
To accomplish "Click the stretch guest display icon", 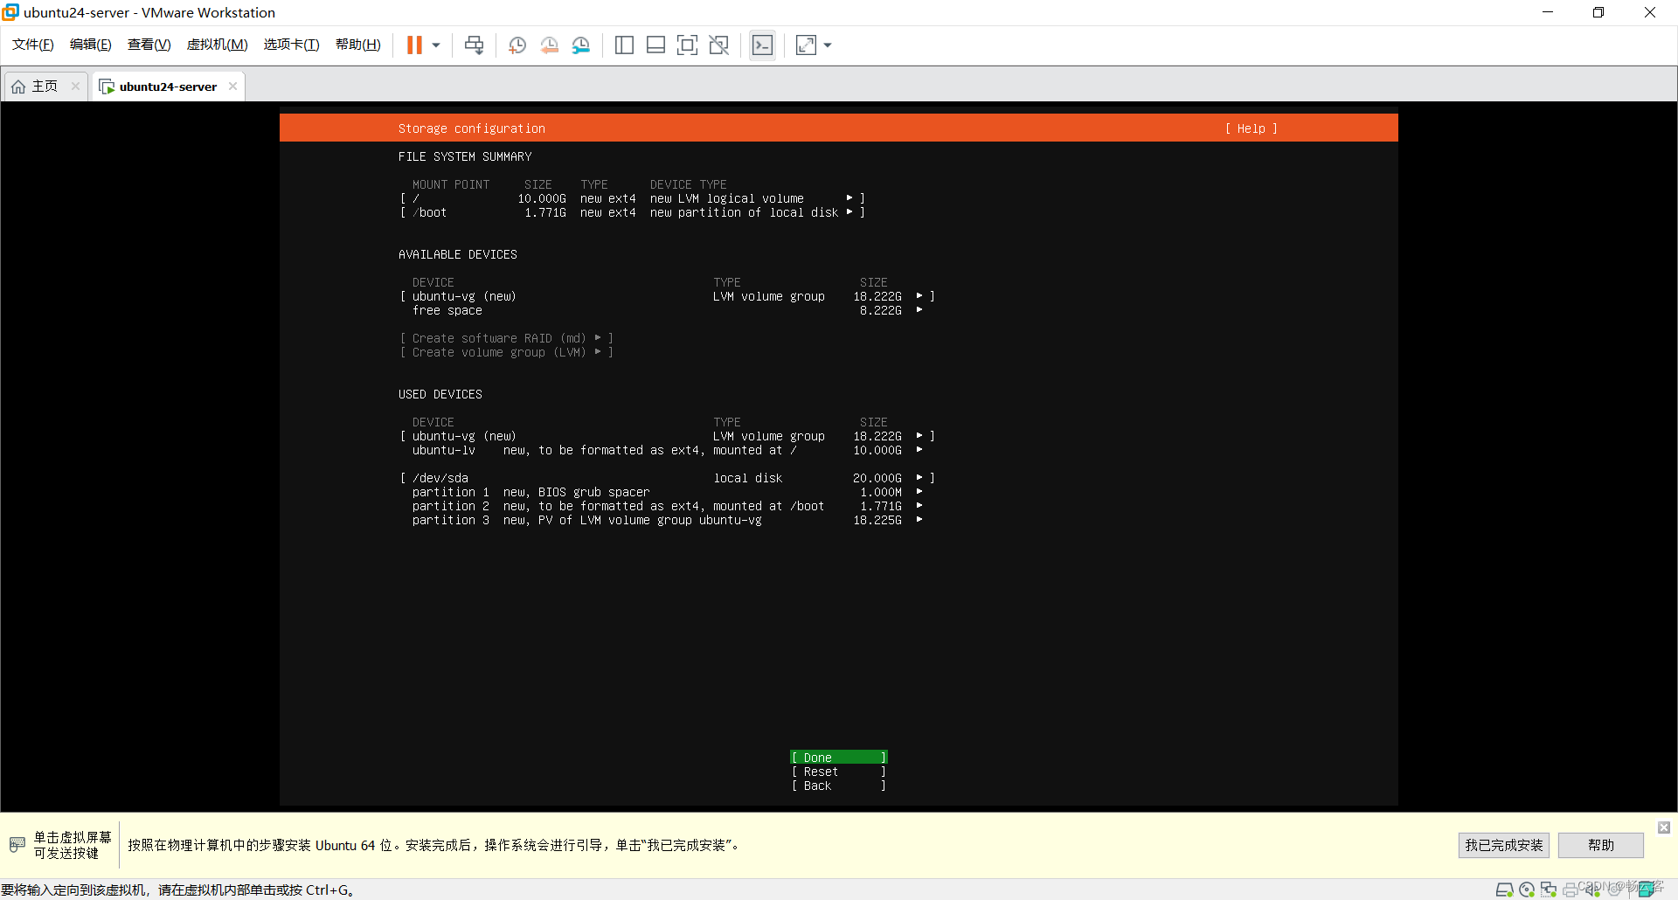I will [x=806, y=45].
